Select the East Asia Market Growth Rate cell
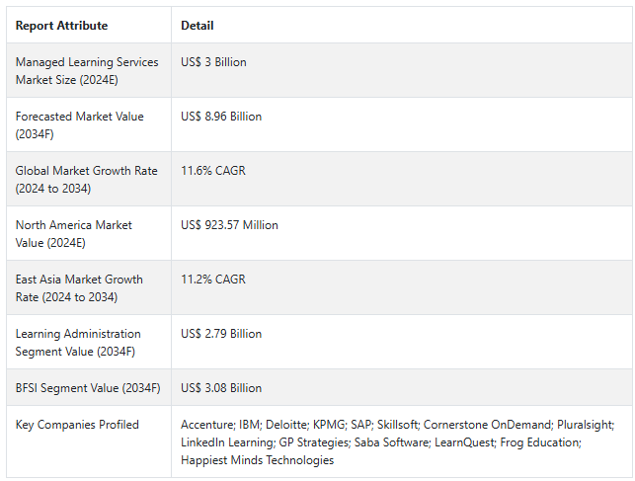The height and width of the screenshot is (481, 635). coord(89,287)
